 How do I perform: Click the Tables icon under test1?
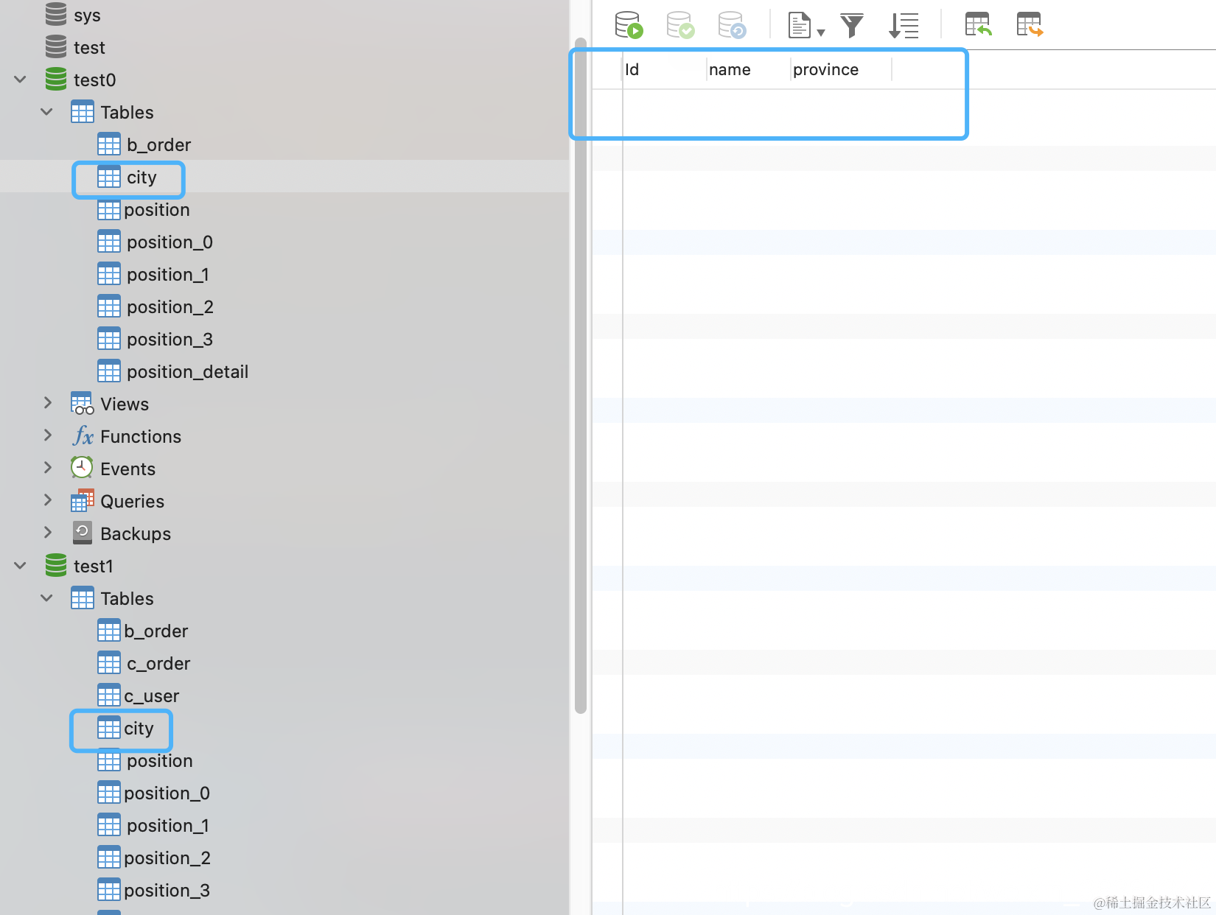[82, 598]
